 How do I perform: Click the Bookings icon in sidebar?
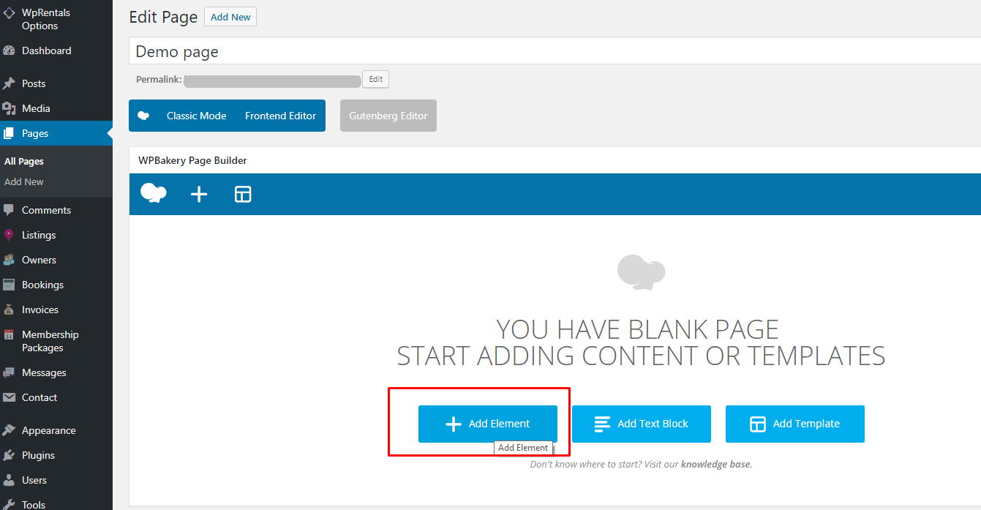click(9, 285)
